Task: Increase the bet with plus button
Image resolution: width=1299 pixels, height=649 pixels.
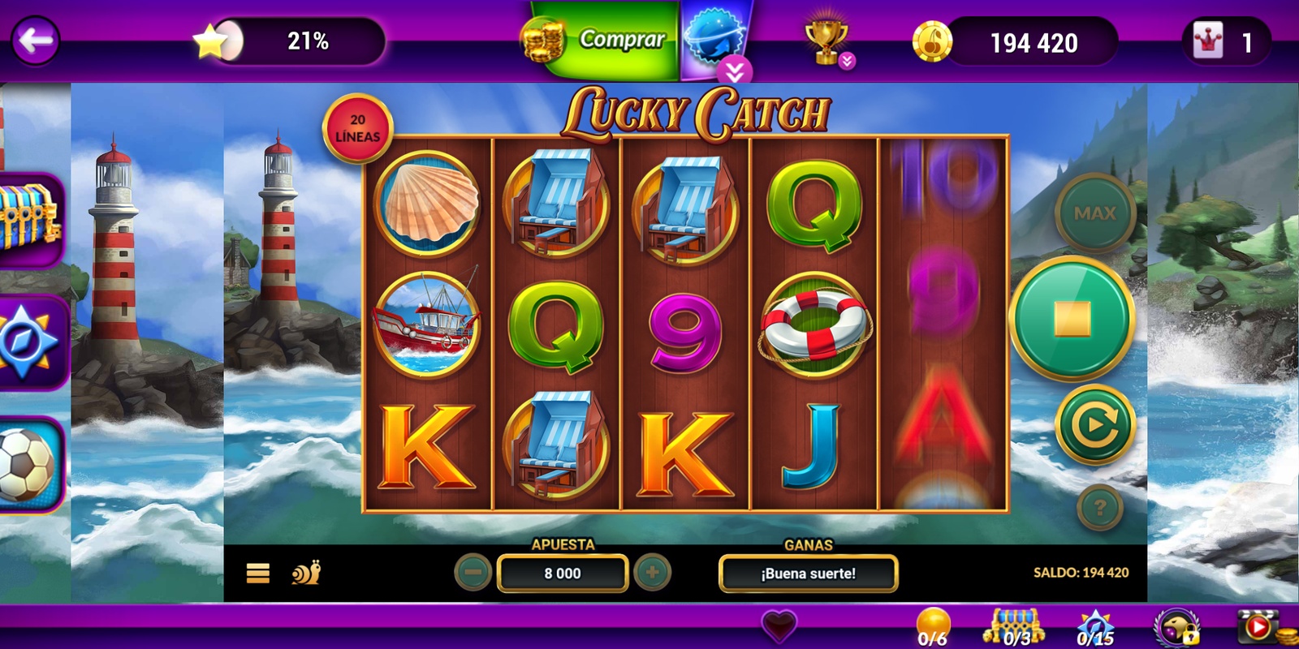Action: pos(652,573)
